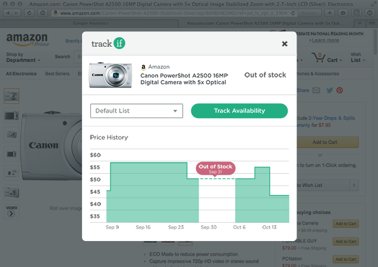Close the trackif popup
This screenshot has height=267, width=378.
[285, 44]
